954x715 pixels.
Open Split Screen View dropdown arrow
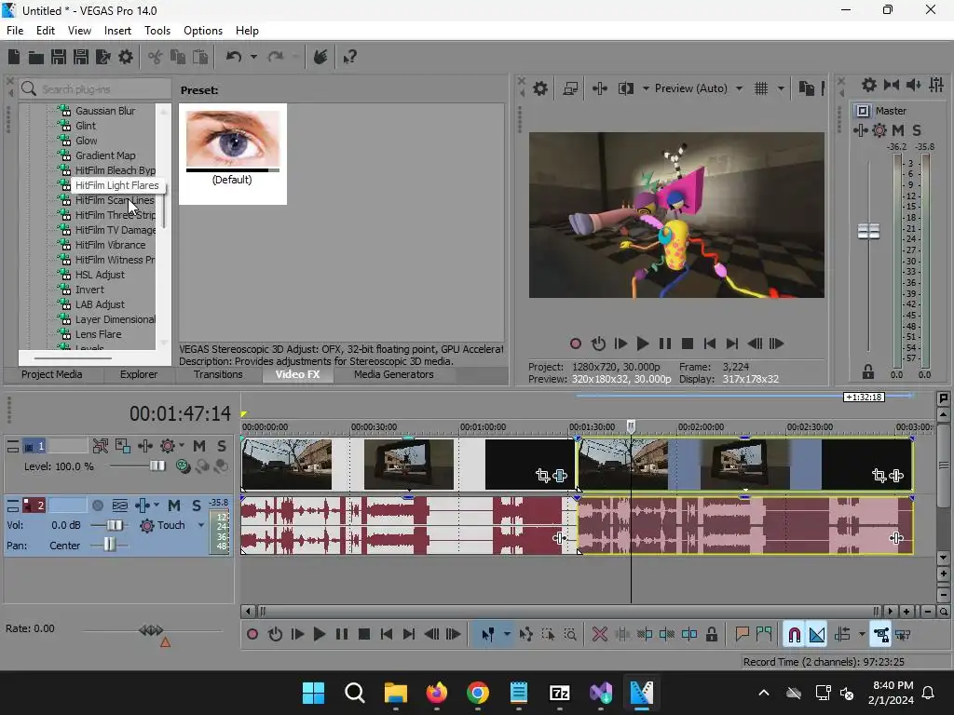(646, 88)
